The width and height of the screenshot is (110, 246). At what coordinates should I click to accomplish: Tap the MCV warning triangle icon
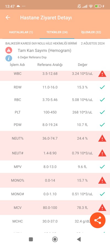click(102, 207)
